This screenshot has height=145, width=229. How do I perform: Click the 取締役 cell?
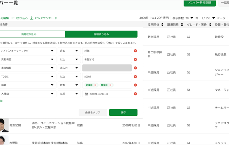click(x=219, y=37)
